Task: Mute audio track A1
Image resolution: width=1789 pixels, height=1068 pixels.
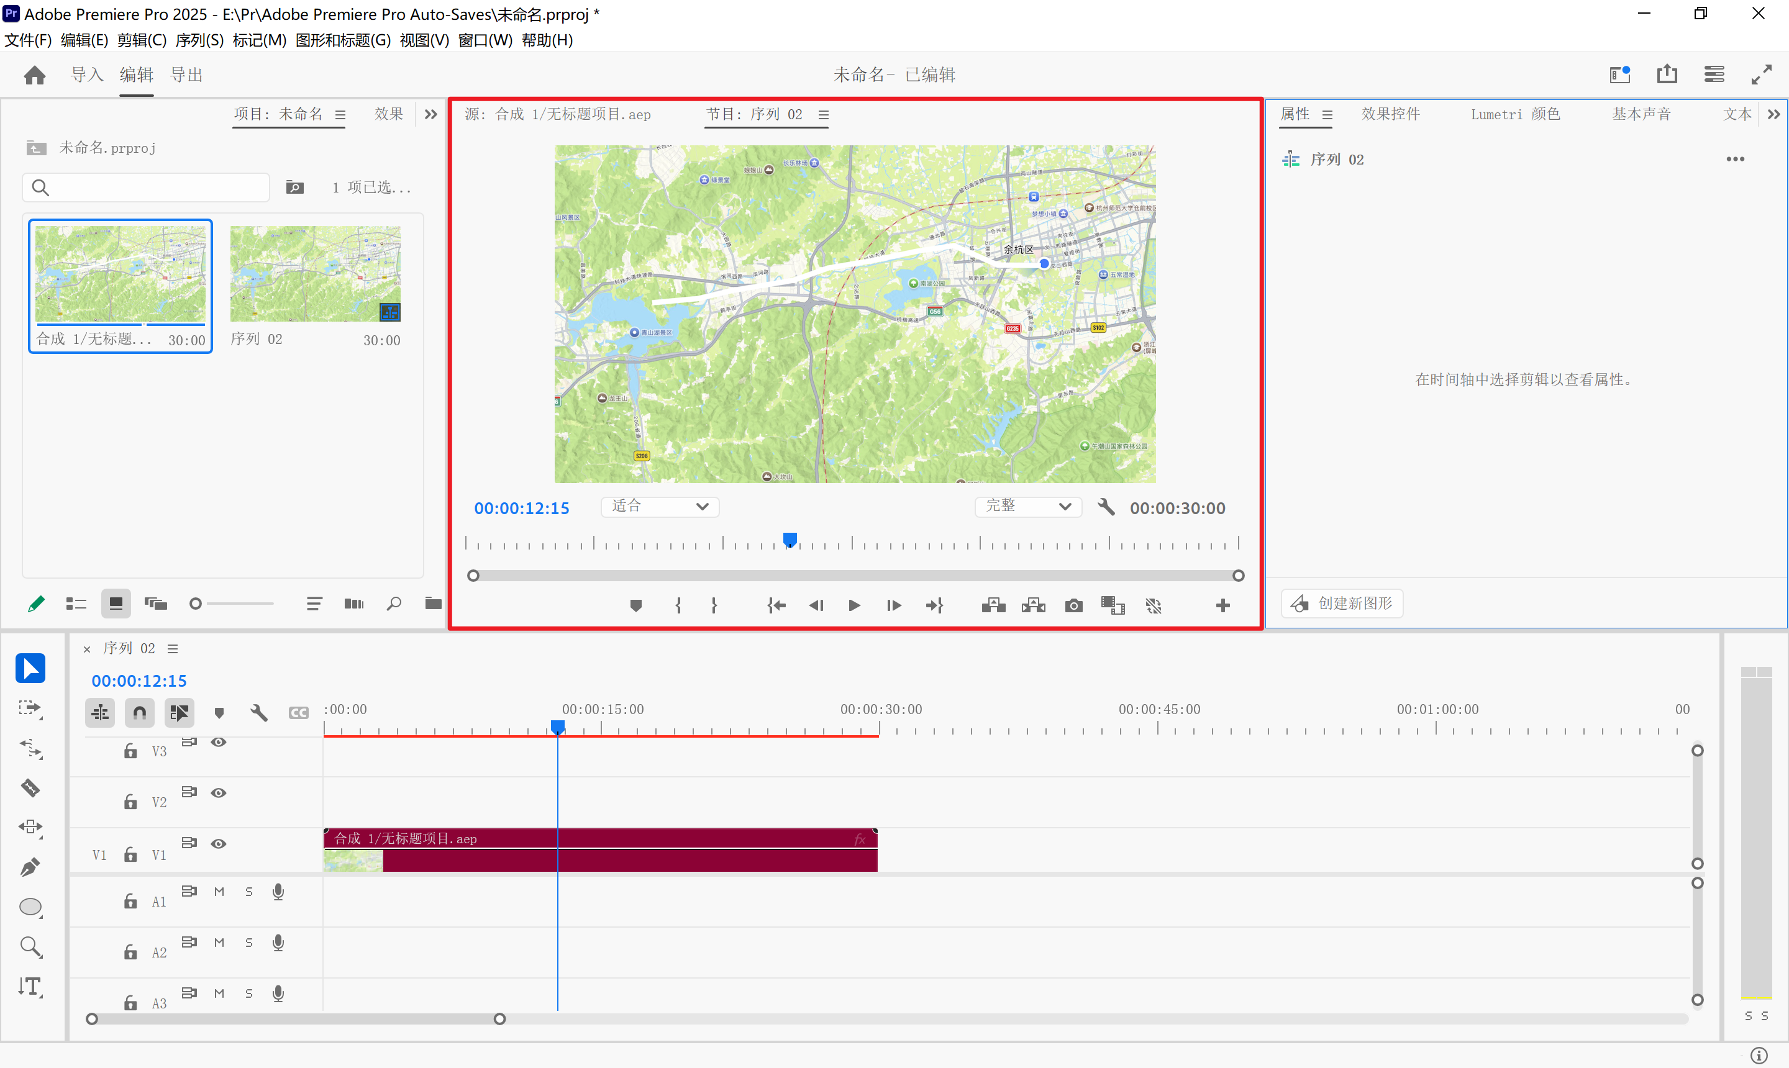Action: click(x=219, y=892)
